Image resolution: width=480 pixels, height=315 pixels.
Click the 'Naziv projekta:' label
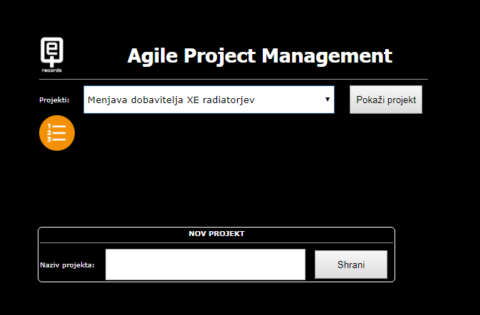68,265
